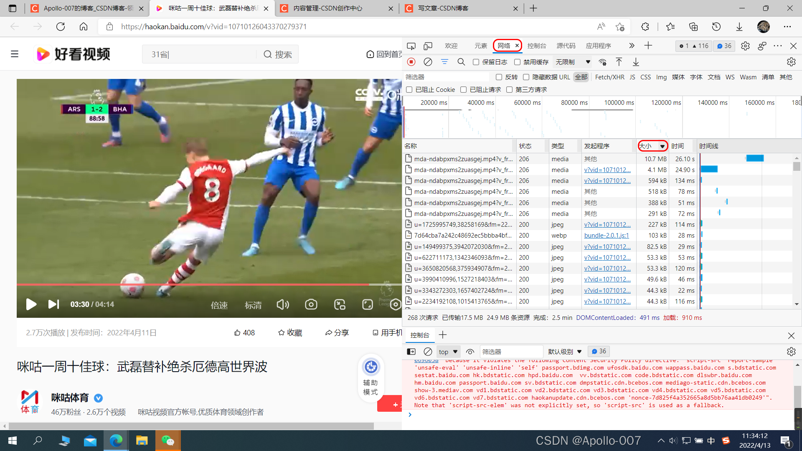Screen dimensions: 802x451
Task: Enable the 保留日志 checkbox
Action: click(476, 62)
